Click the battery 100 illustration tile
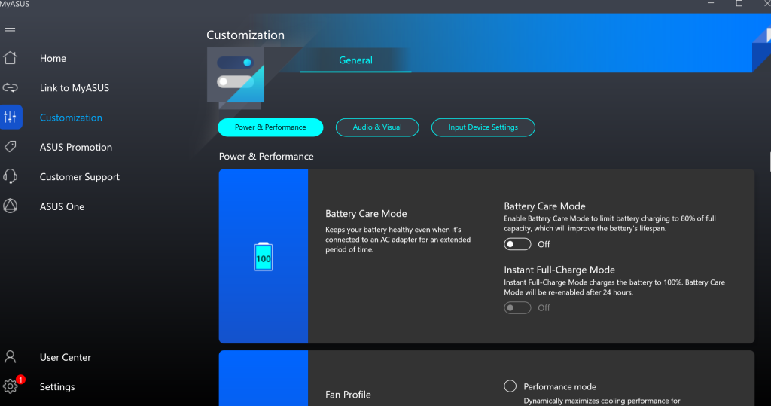 click(x=264, y=256)
